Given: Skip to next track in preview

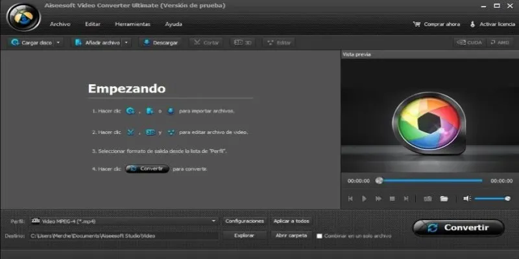Looking at the screenshot, I should coord(406,199).
